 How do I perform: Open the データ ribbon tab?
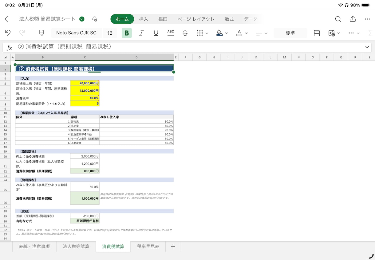click(251, 19)
